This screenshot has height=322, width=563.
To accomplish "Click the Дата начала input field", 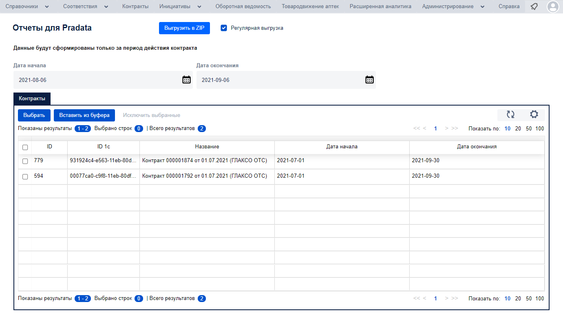I will (x=103, y=80).
